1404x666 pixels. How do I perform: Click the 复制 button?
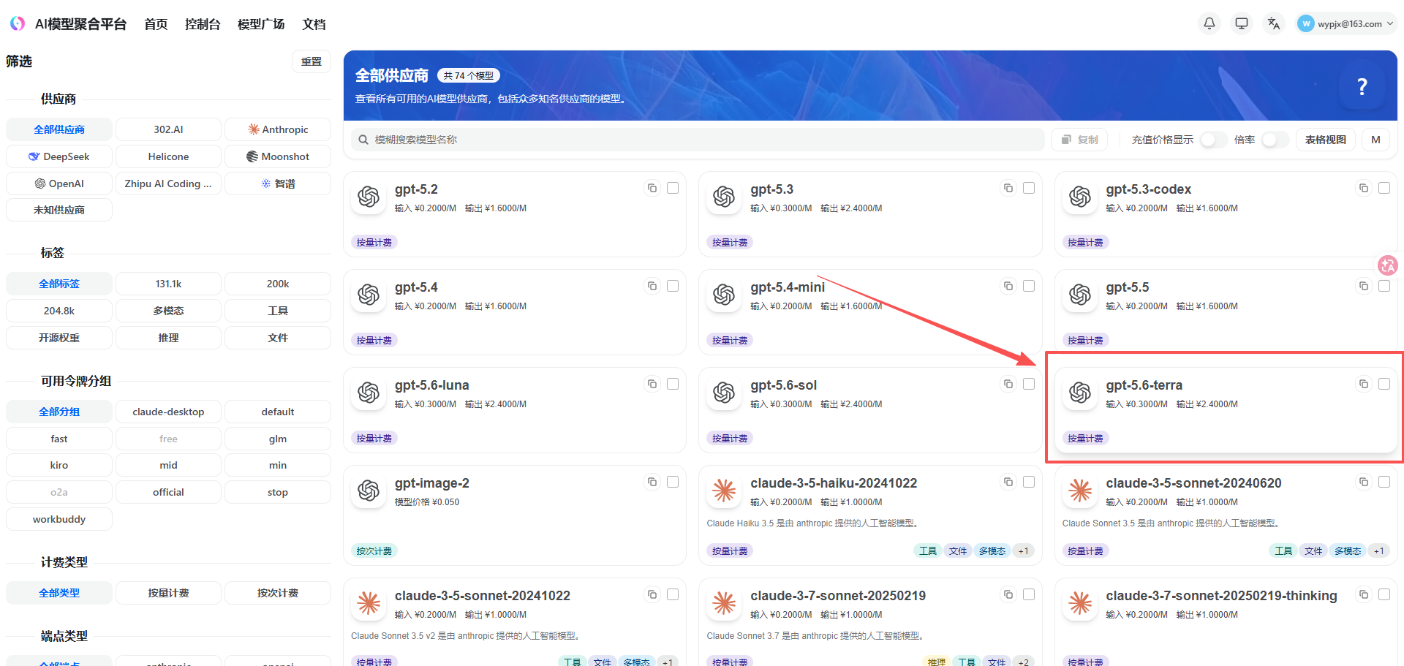tap(1079, 140)
